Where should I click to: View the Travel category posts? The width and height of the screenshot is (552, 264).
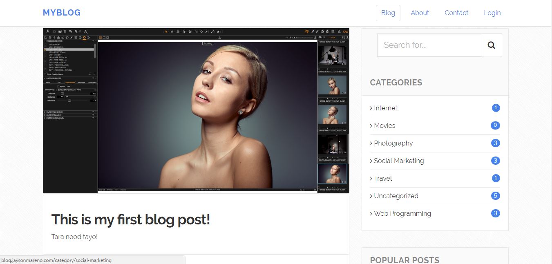[383, 178]
